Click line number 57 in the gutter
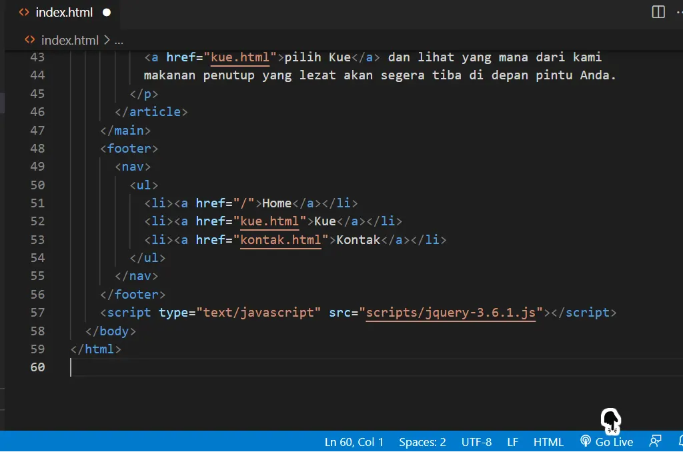This screenshot has width=683, height=452. pyautogui.click(x=37, y=313)
